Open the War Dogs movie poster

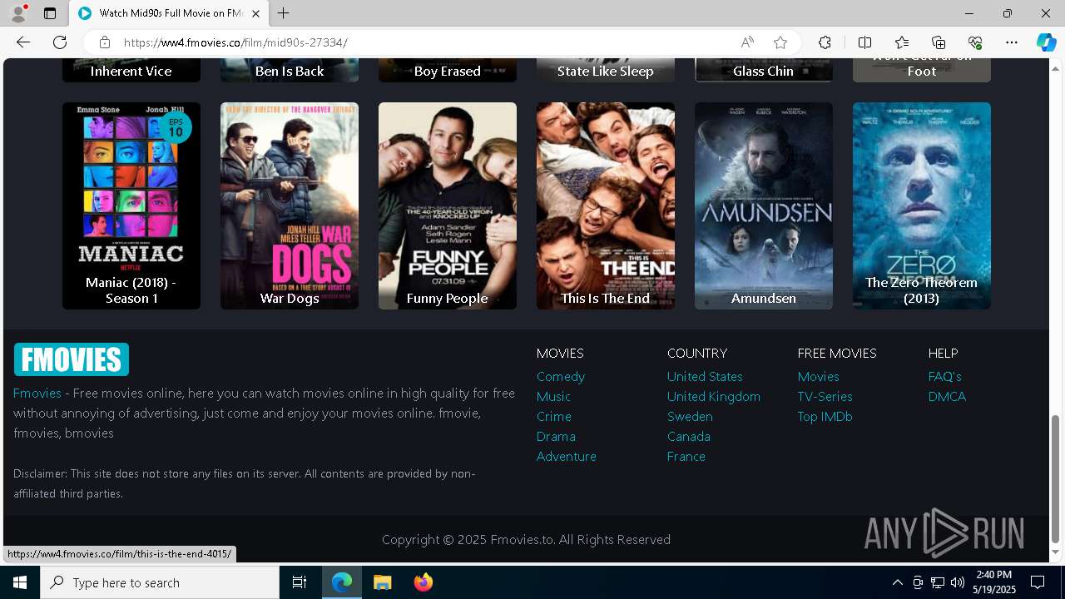point(290,205)
